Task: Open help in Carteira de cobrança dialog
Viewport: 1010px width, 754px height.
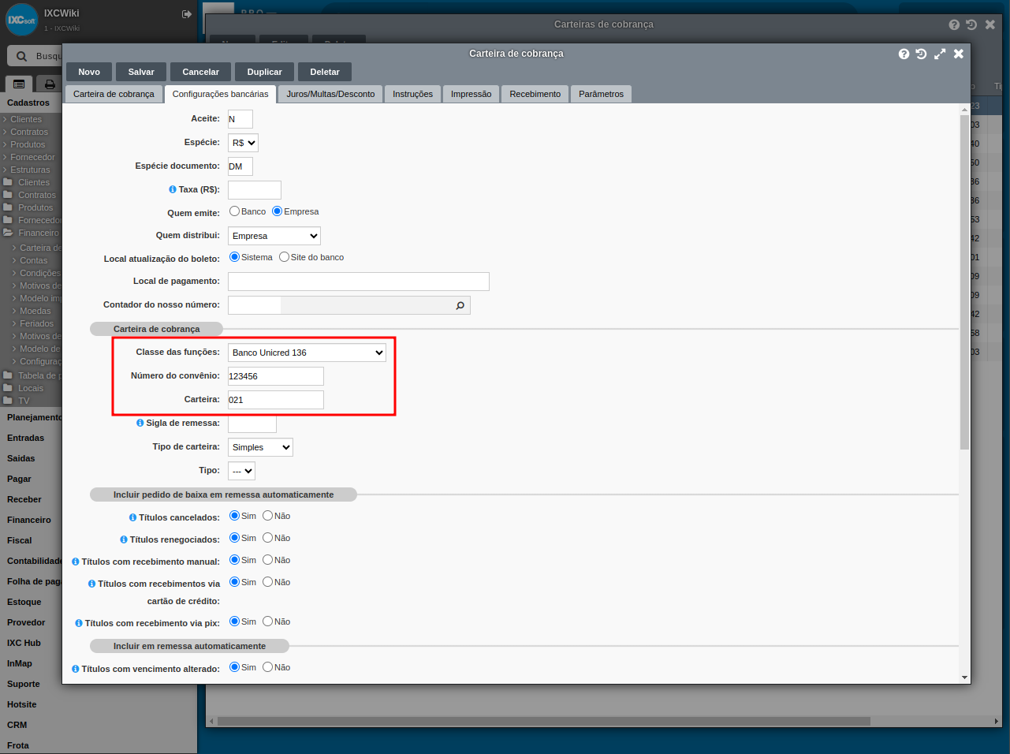Action: tap(904, 54)
